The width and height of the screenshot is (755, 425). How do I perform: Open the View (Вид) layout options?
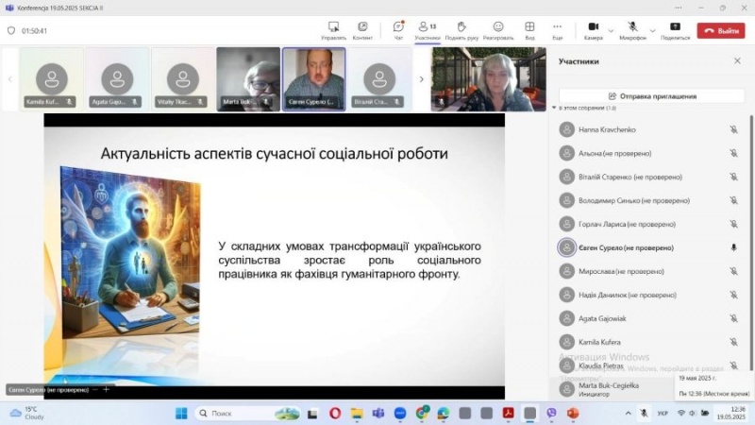[529, 29]
